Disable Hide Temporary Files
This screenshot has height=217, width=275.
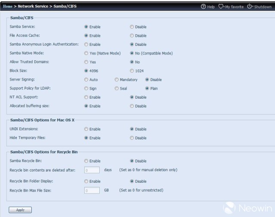pos(132,138)
